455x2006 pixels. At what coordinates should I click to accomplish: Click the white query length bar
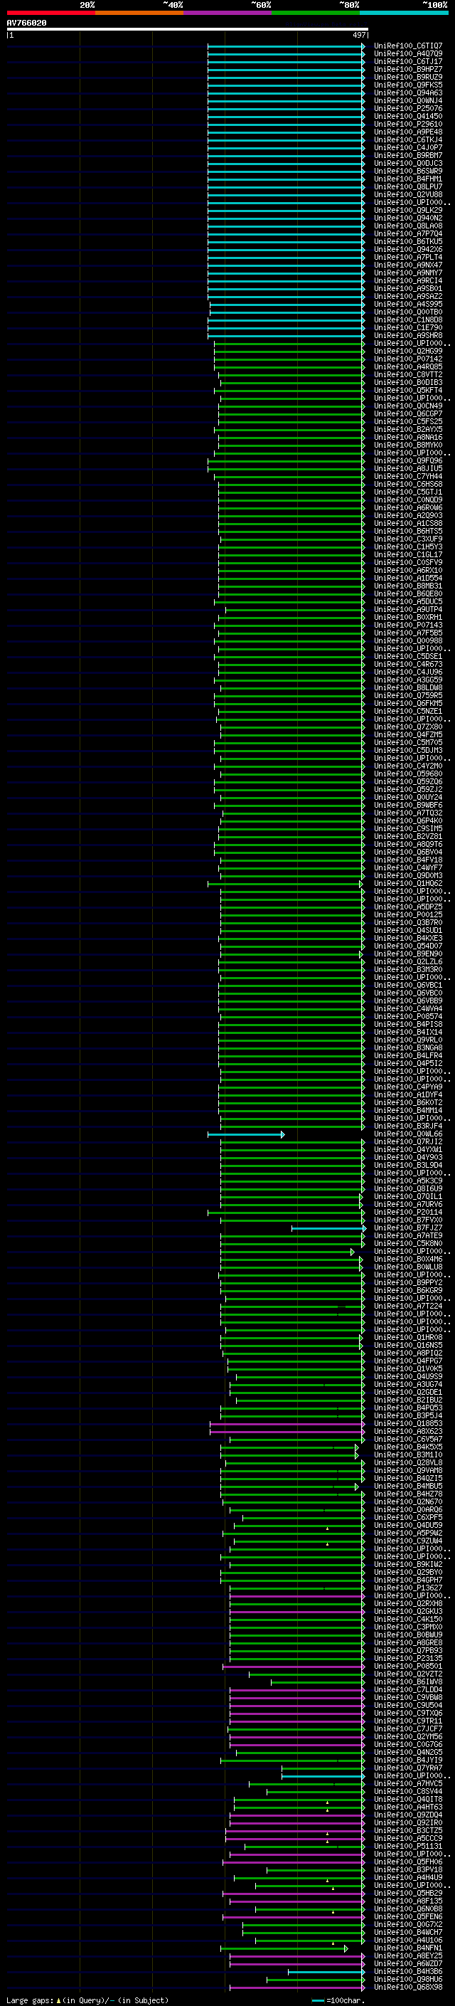[188, 30]
